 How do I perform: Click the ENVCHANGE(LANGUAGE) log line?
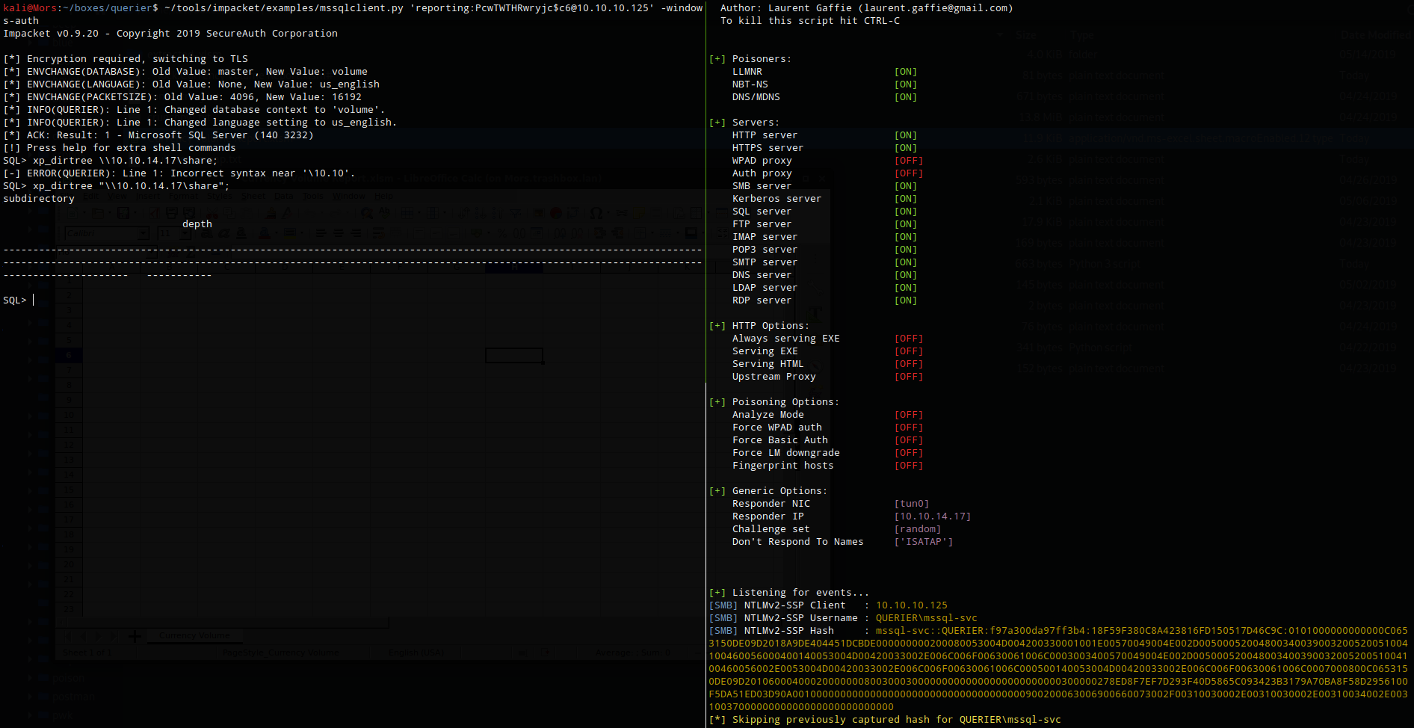191,84
